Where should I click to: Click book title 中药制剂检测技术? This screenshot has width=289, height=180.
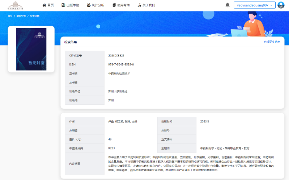pyautogui.click(x=119, y=73)
